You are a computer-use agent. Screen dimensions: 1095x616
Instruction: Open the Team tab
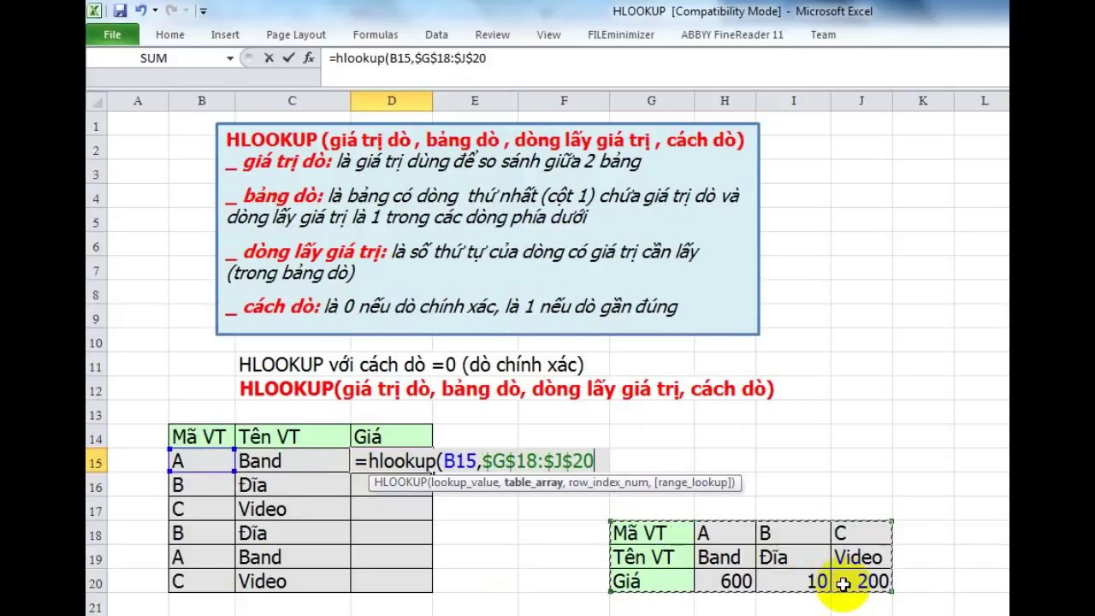point(823,35)
